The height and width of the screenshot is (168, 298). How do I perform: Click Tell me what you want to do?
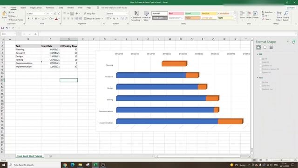(114, 7)
